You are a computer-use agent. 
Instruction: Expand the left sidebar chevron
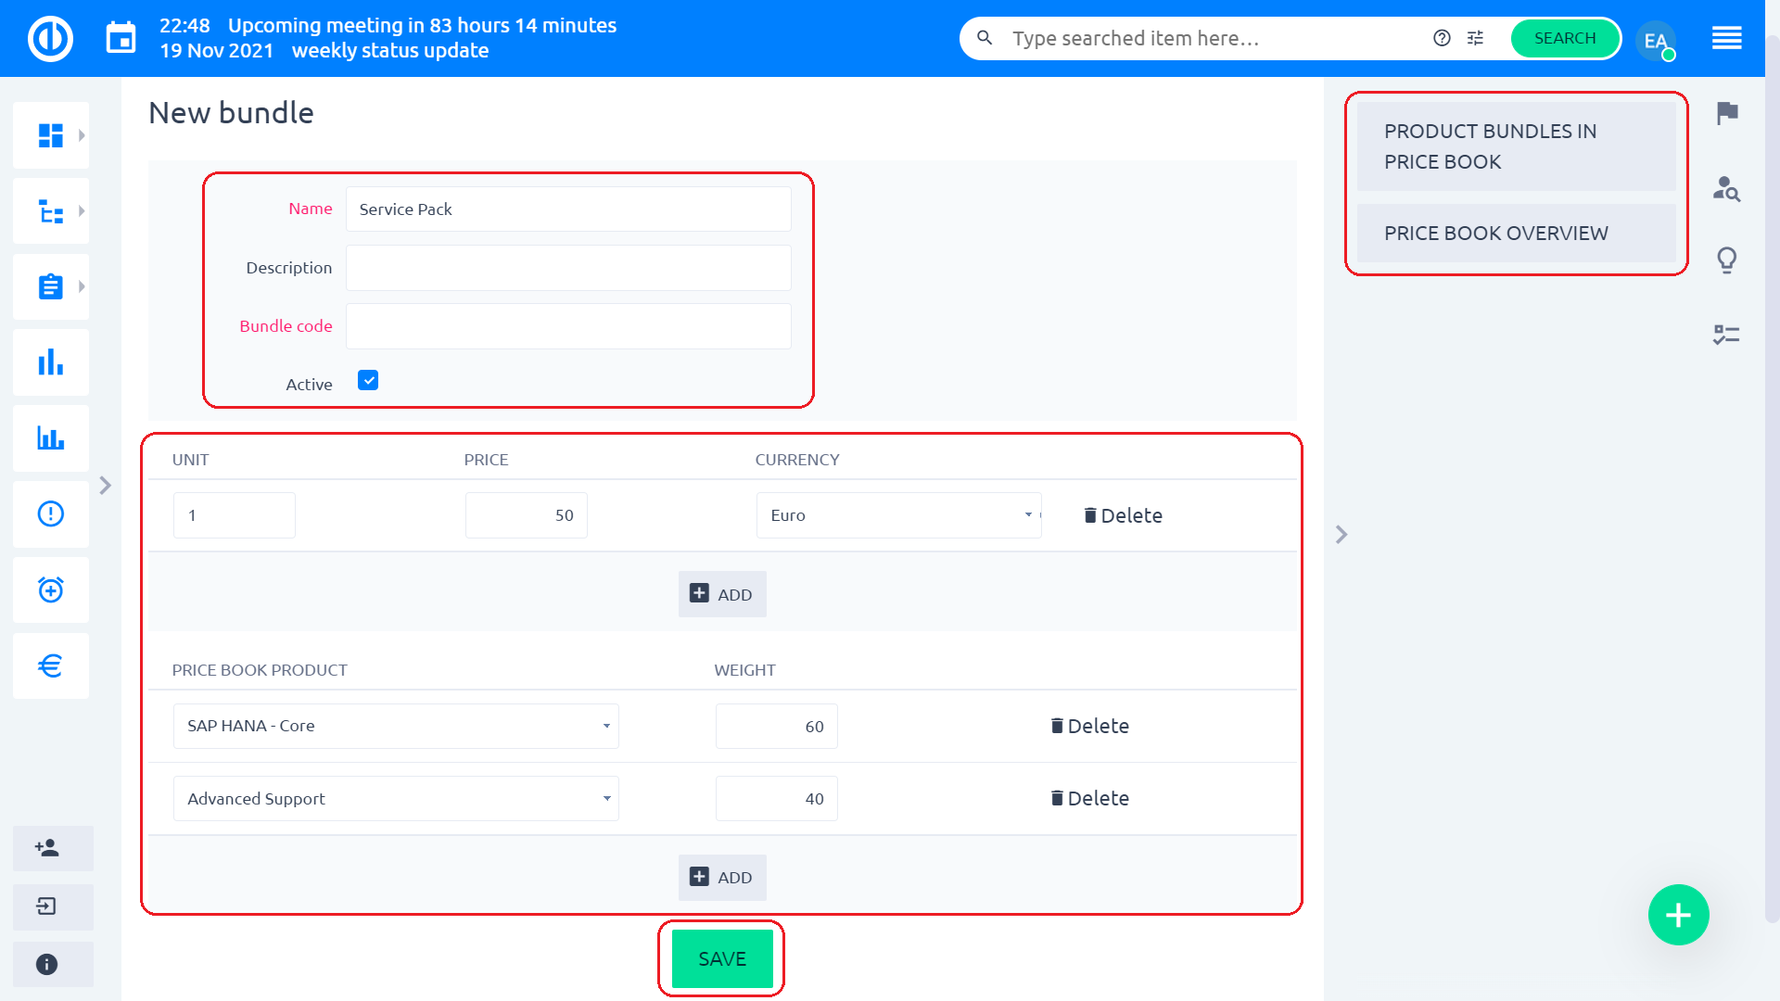click(x=106, y=486)
